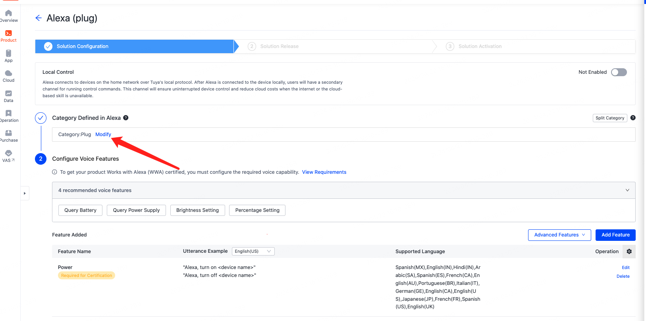Open the English(US) utterance language dropdown
The width and height of the screenshot is (646, 321).
[x=253, y=251]
